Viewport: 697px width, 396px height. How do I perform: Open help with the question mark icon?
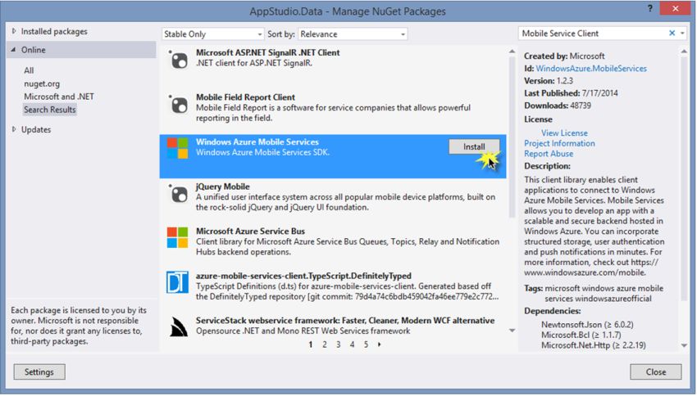coord(650,8)
